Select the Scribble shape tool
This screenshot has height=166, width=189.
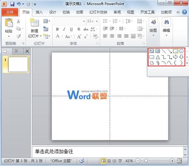coord(158,63)
